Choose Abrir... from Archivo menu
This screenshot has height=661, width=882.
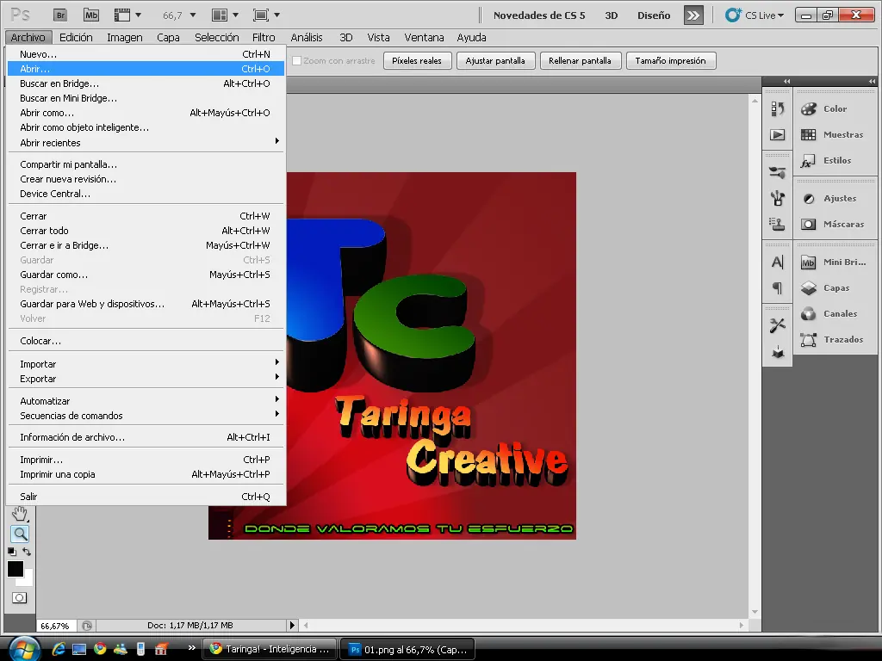(x=146, y=69)
